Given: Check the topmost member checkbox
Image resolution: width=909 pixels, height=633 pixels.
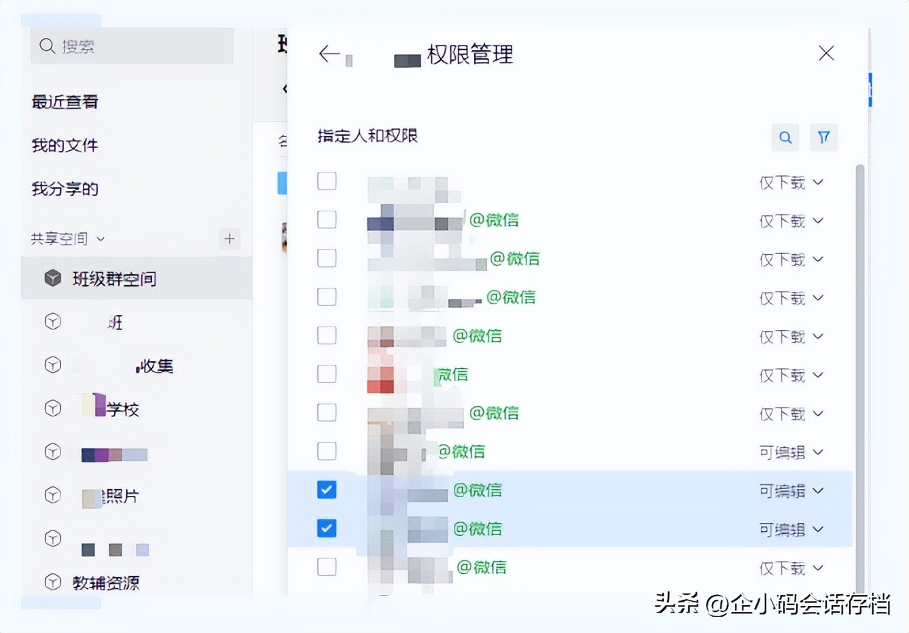Looking at the screenshot, I should click(x=327, y=181).
